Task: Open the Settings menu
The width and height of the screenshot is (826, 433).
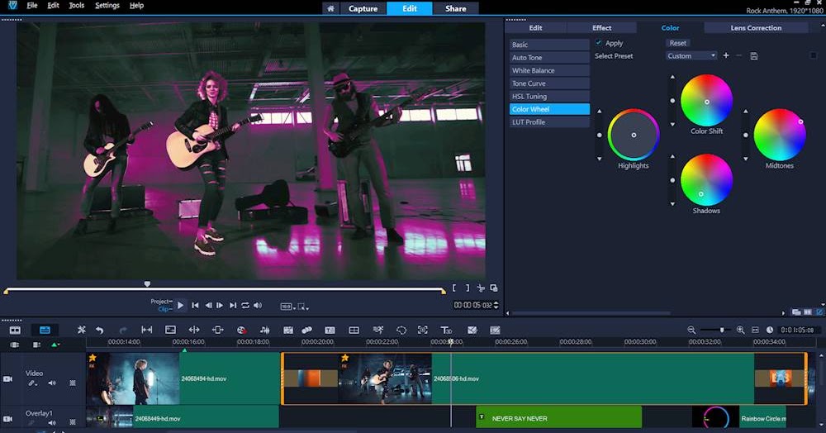Action: pyautogui.click(x=107, y=5)
